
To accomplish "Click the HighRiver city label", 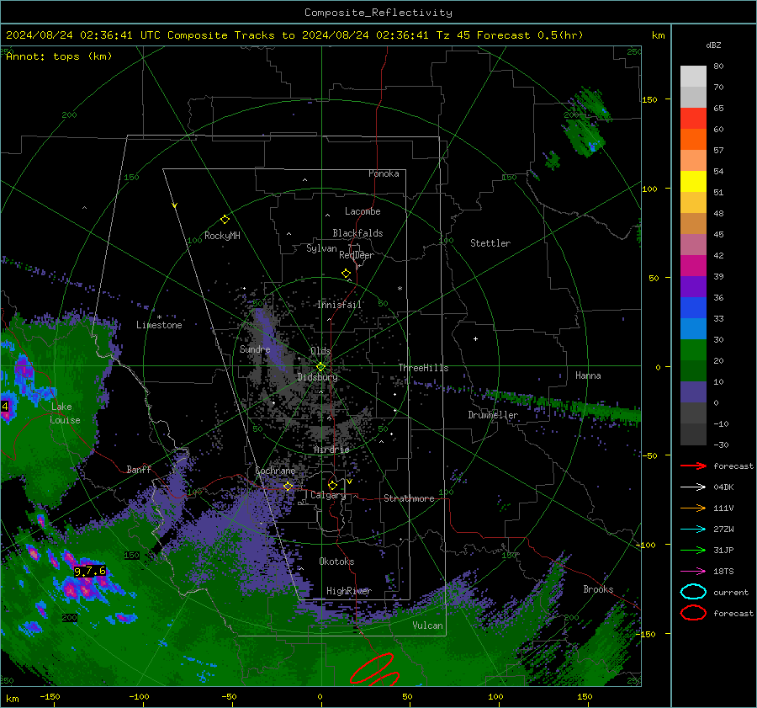I will point(349,591).
